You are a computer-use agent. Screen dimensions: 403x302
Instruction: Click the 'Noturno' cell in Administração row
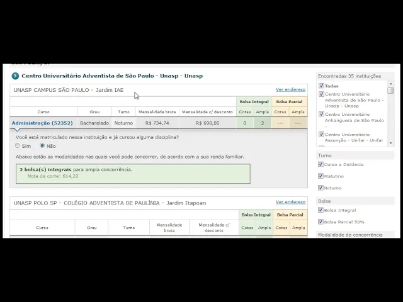[123, 123]
